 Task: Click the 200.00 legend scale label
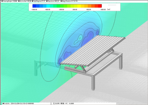75,10
